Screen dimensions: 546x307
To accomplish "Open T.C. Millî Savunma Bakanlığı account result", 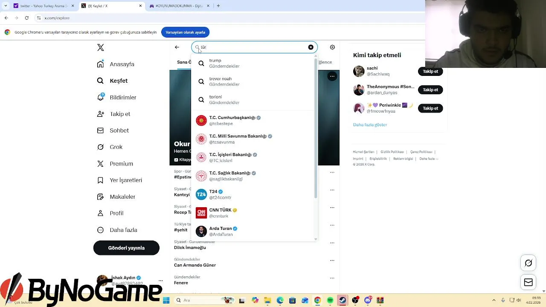I will (253, 139).
